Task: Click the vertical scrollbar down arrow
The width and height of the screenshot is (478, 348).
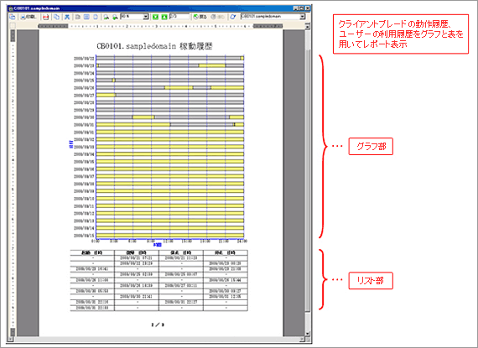Action: pos(308,334)
